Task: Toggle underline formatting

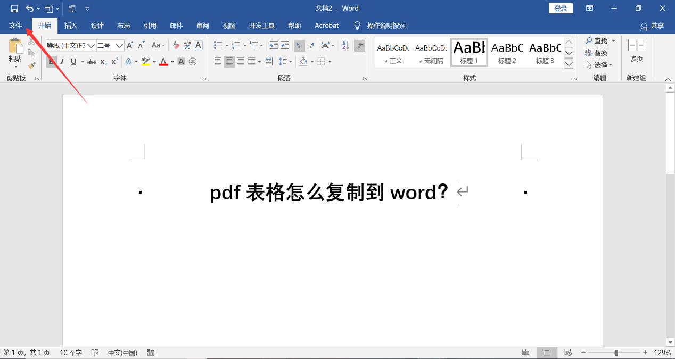Action: 73,62
